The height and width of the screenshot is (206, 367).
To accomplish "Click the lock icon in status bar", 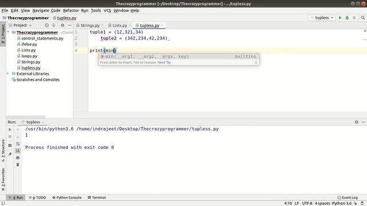I will coord(356,204).
